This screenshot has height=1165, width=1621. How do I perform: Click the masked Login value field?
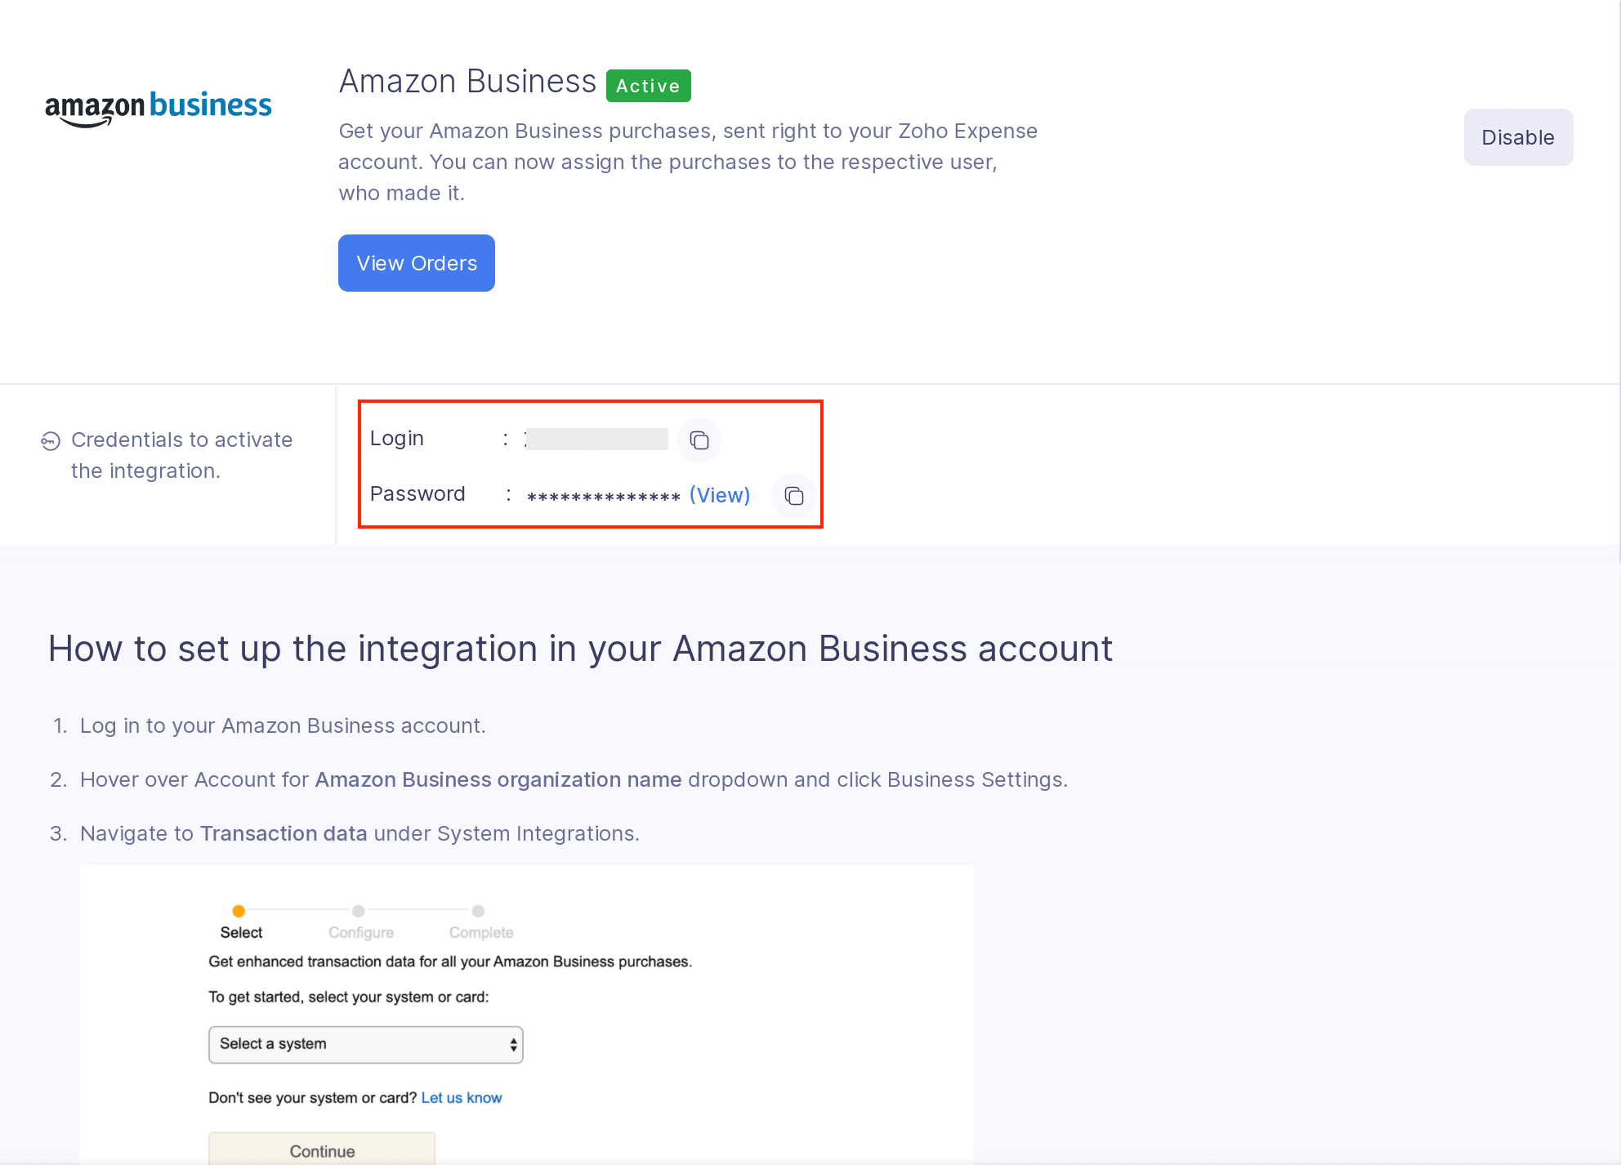coord(596,440)
